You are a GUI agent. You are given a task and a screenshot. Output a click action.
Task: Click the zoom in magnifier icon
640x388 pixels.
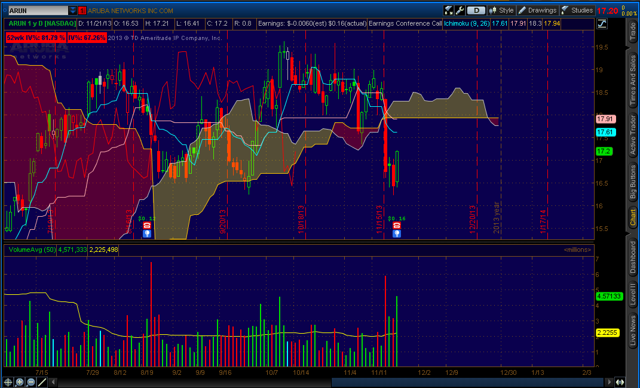tap(20, 382)
